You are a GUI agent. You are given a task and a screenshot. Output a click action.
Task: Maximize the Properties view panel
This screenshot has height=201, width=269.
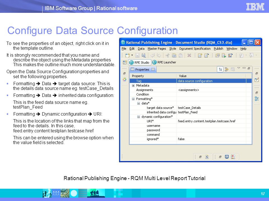[x=249, y=68]
